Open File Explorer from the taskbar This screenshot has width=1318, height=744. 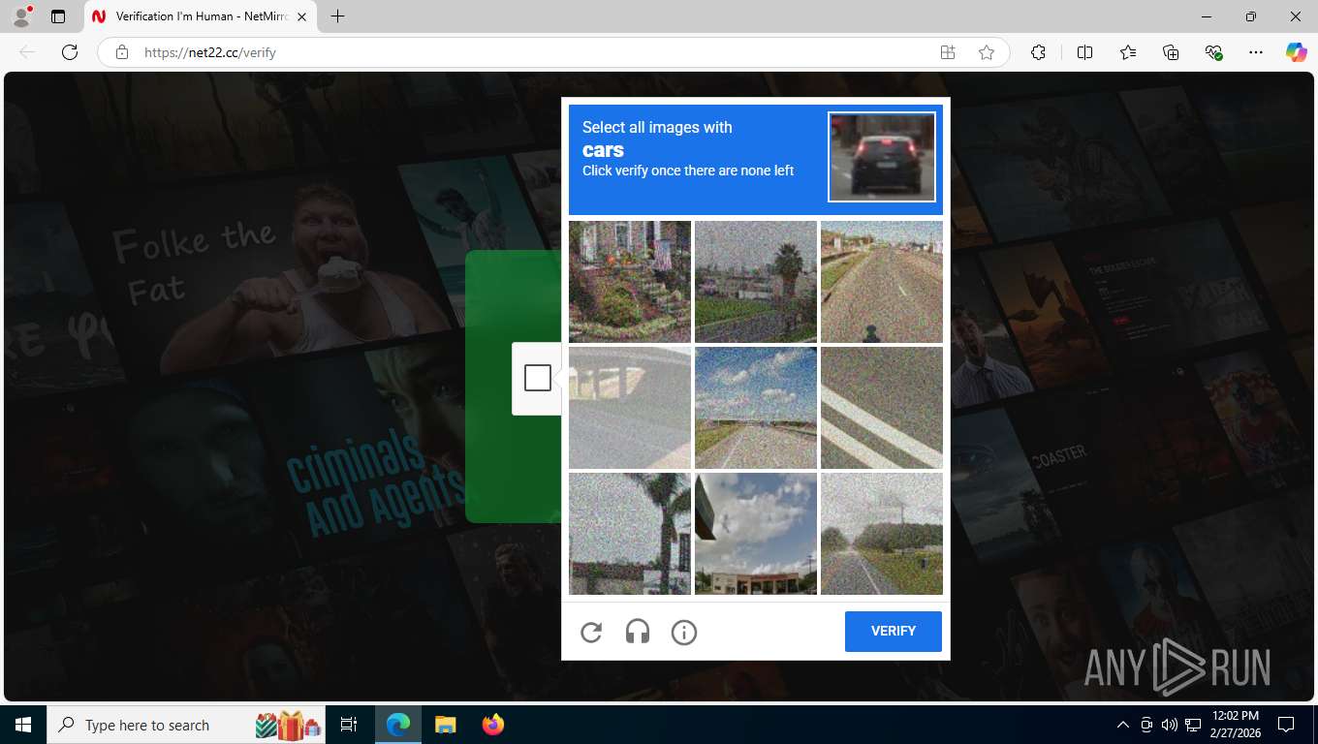tap(445, 725)
